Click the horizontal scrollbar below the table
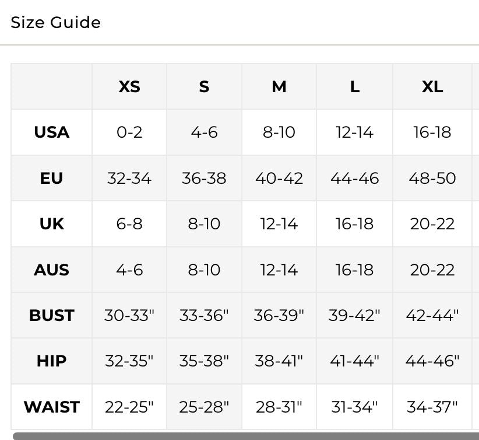The width and height of the screenshot is (479, 440). pyautogui.click(x=246, y=436)
